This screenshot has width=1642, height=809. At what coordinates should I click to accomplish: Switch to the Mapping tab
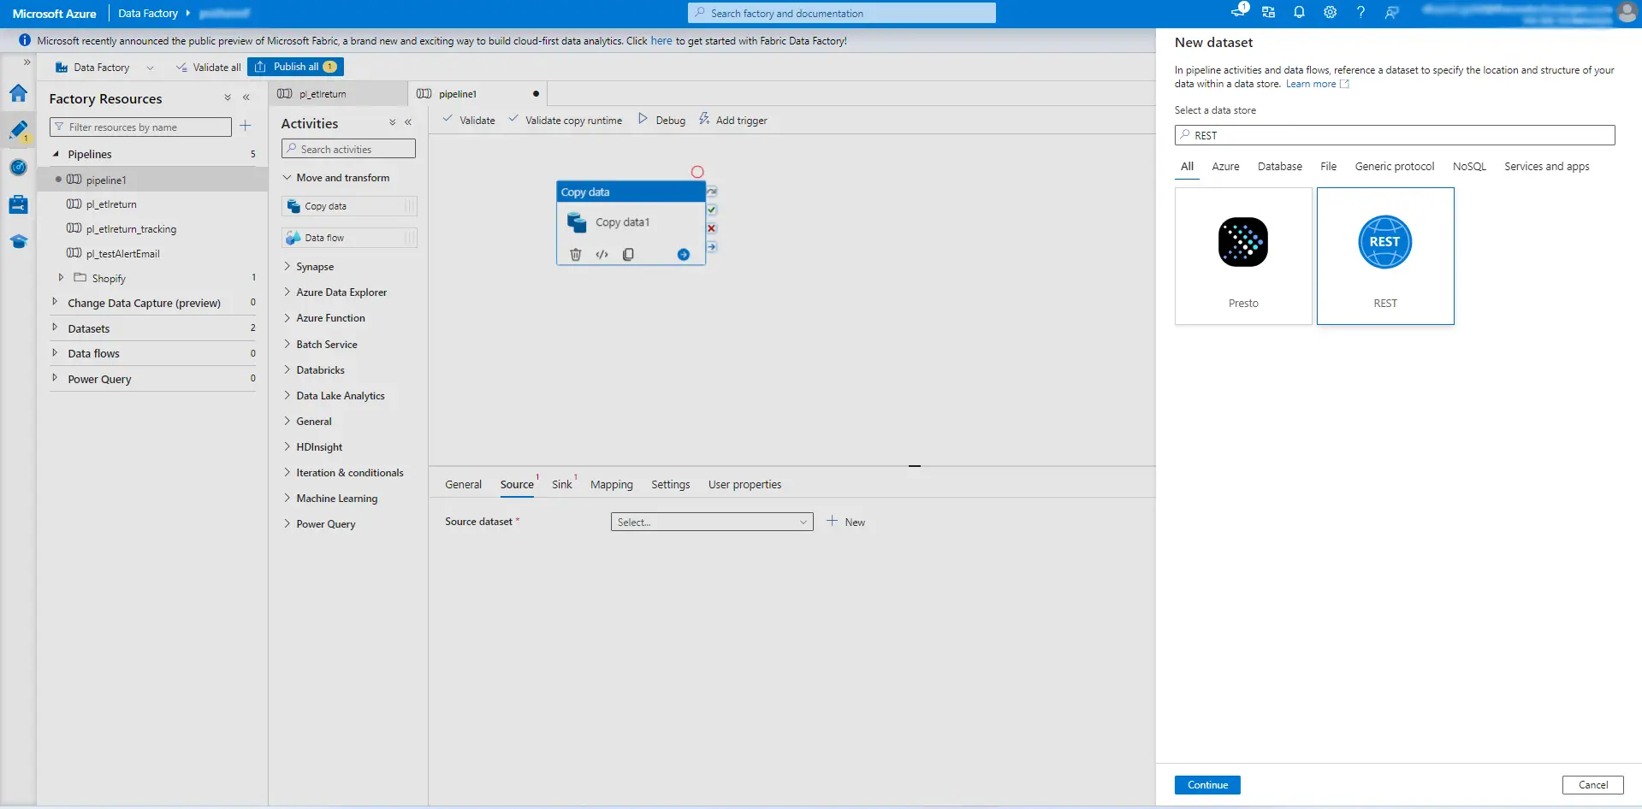pyautogui.click(x=612, y=484)
